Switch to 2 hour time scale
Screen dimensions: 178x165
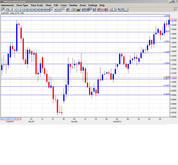coord(41,10)
